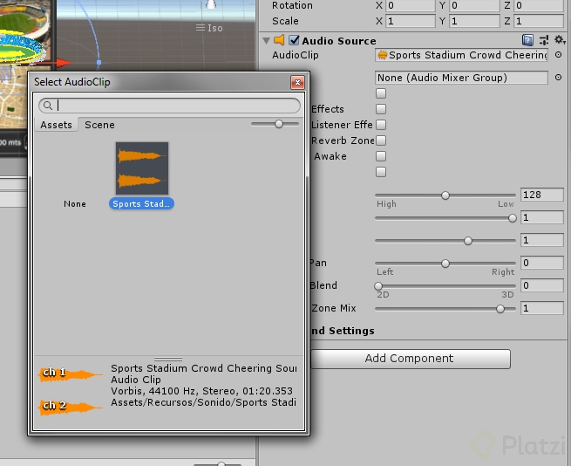
Task: Click the Rotation Z value field
Action: [539, 5]
